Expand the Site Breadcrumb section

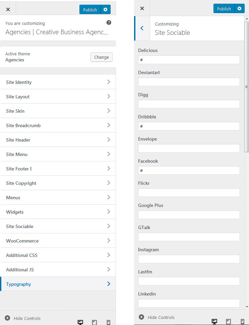(58, 125)
